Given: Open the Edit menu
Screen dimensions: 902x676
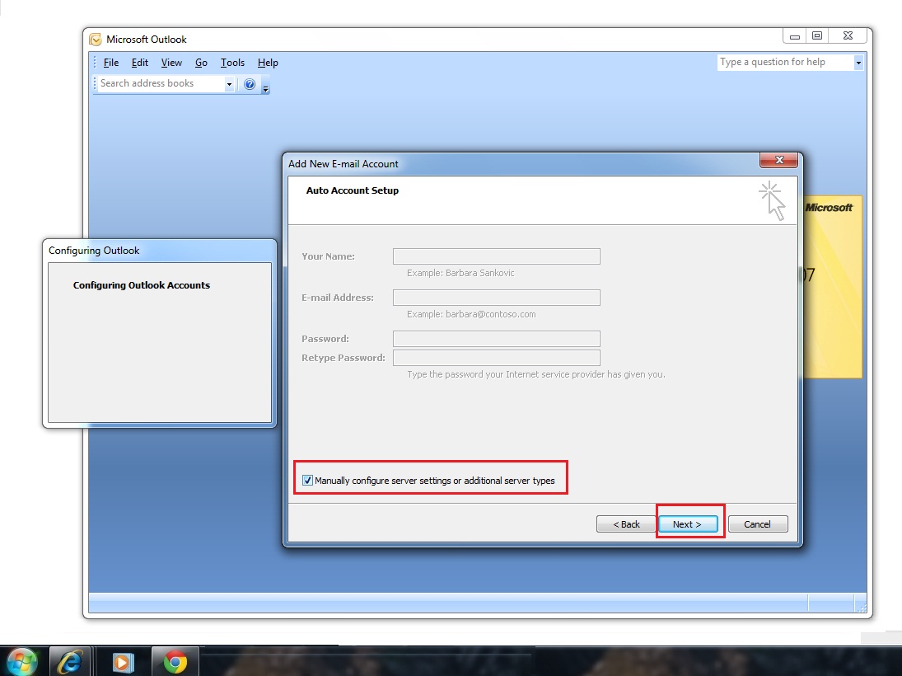Looking at the screenshot, I should click(140, 63).
